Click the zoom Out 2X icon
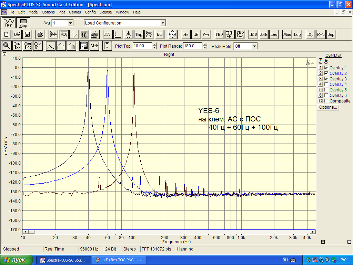353x265 pixels. click(27, 46)
